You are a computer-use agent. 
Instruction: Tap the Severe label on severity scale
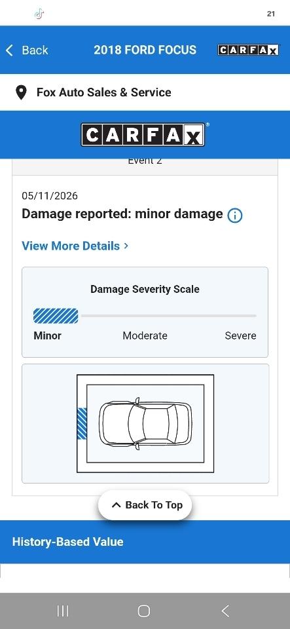click(x=240, y=335)
